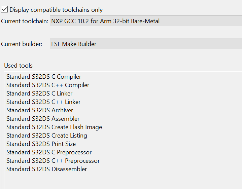Select Standard S32DS C Compiler in list
Viewport: 242px width, 189px height.
click(x=44, y=77)
